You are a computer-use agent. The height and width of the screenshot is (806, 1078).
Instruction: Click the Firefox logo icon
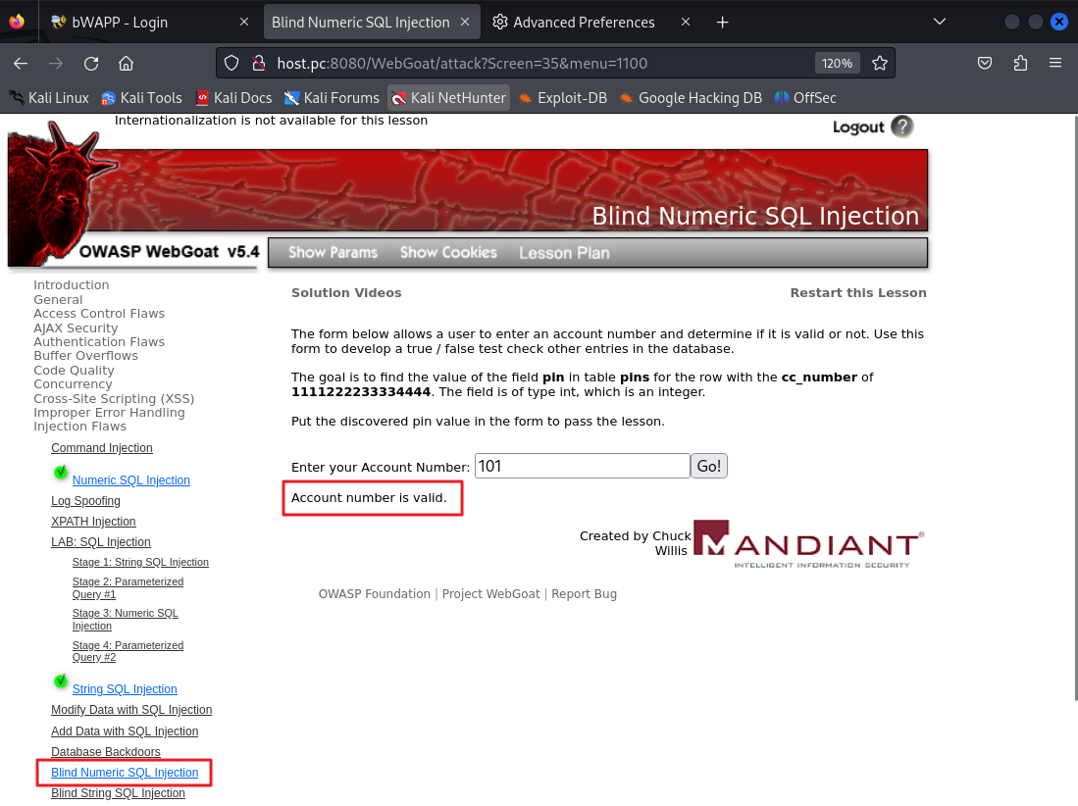click(17, 22)
